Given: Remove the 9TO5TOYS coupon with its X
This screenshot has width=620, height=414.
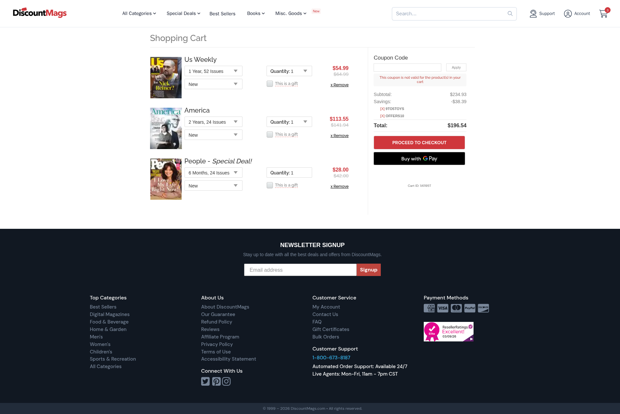Looking at the screenshot, I should (382, 109).
